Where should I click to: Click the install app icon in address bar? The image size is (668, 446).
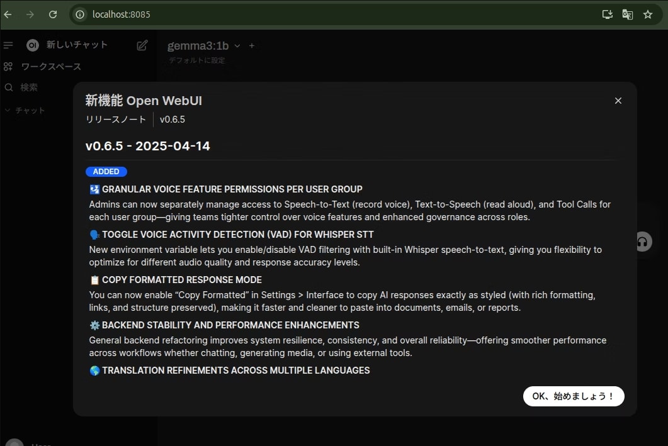pos(608,14)
